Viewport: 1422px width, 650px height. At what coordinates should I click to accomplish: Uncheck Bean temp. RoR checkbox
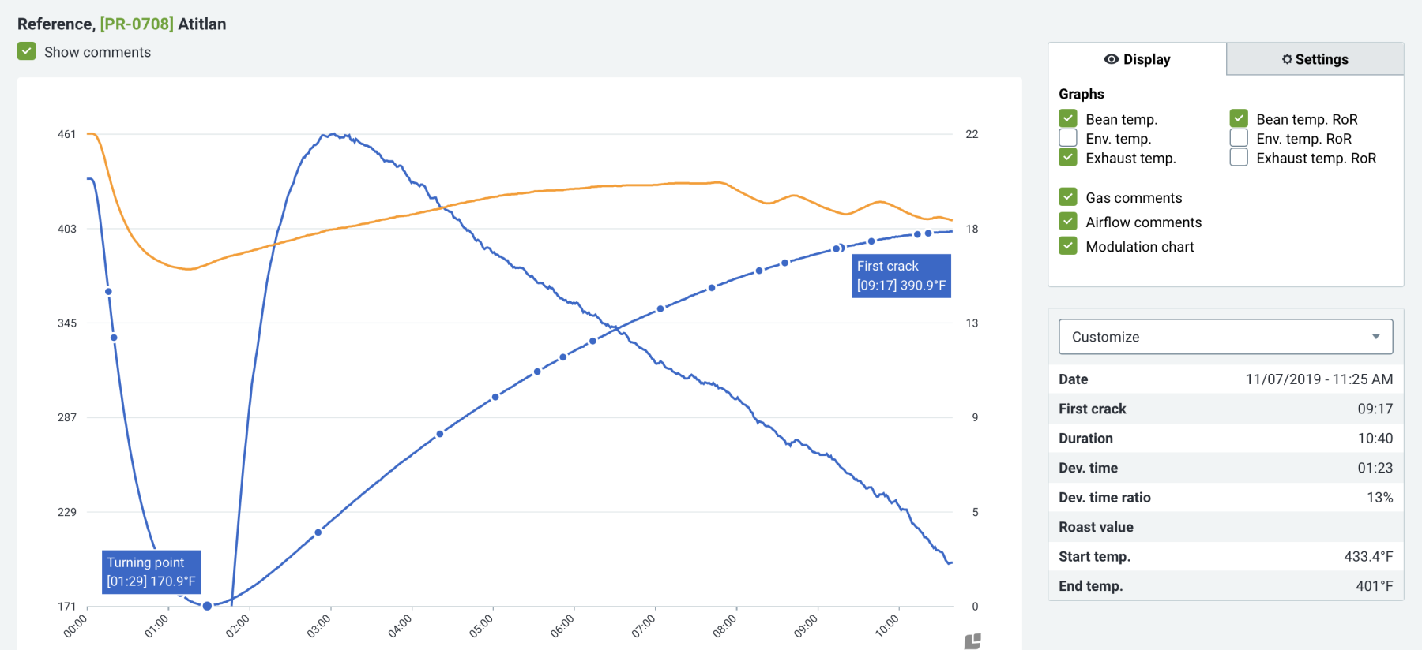(x=1239, y=118)
